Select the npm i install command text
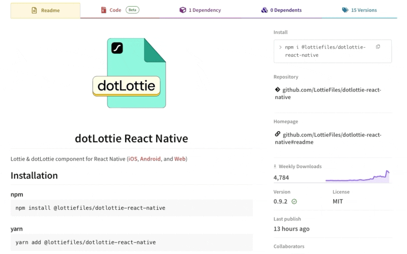The height and width of the screenshot is (254, 407). (325, 51)
